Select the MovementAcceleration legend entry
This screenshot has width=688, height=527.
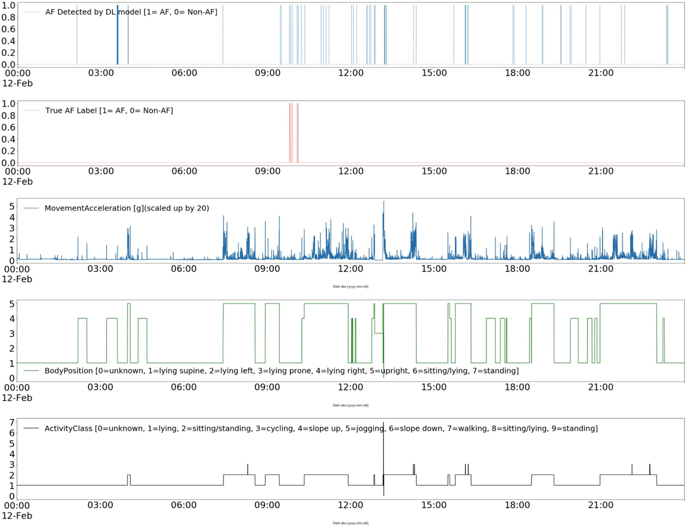(127, 208)
